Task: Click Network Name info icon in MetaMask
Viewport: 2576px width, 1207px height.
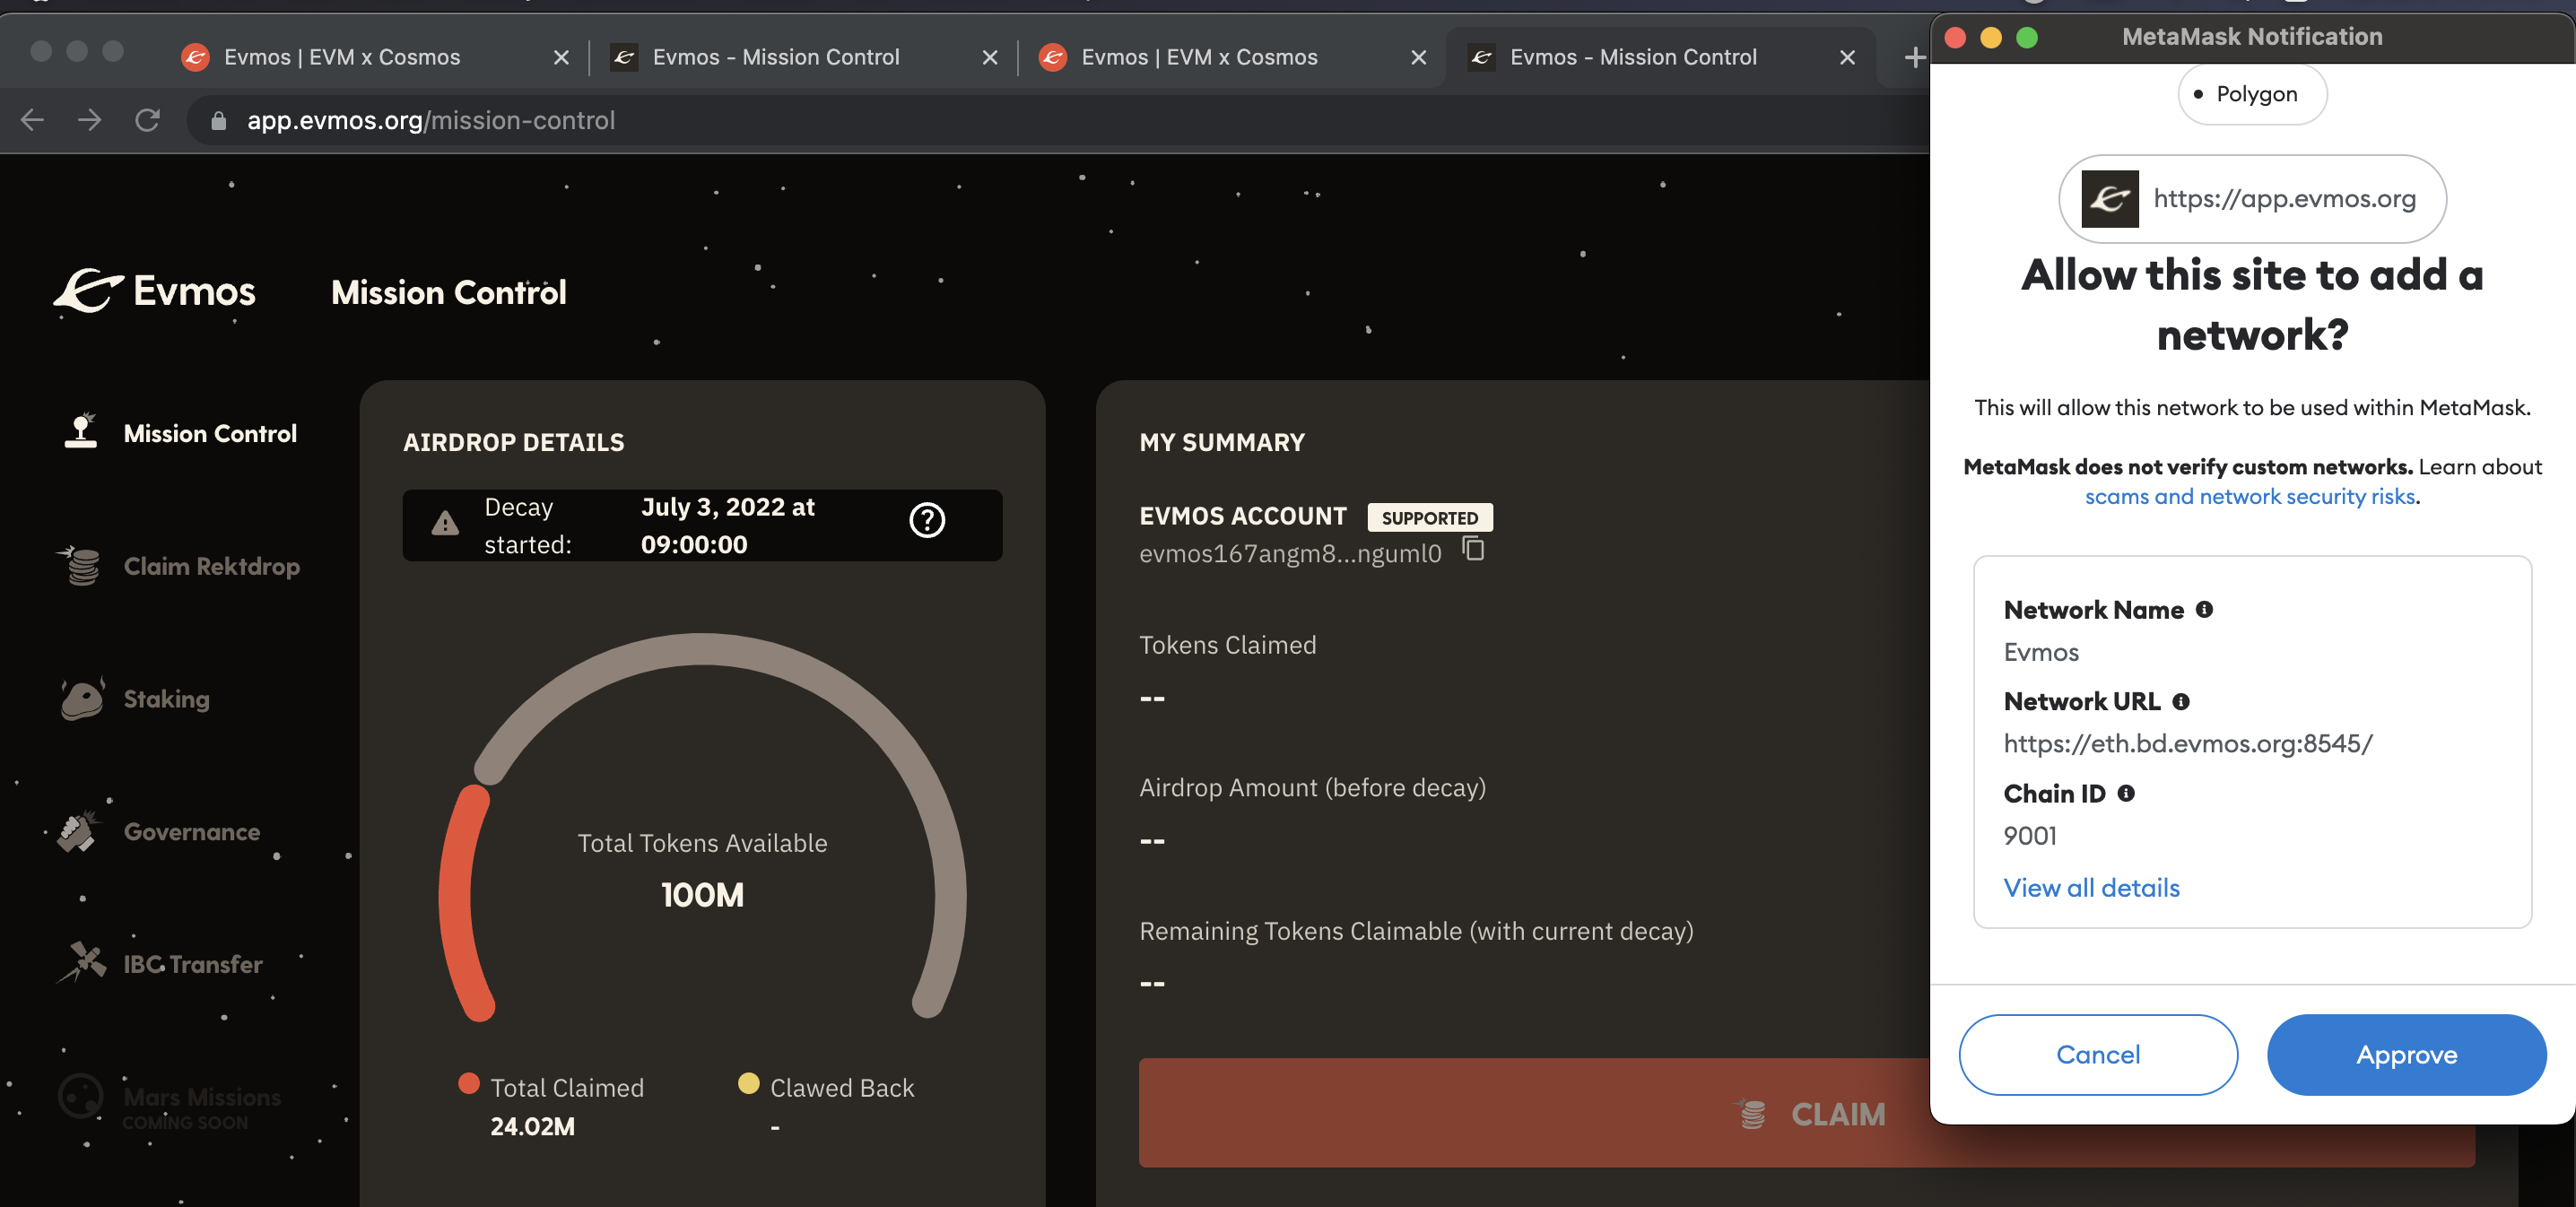Action: 2204,609
